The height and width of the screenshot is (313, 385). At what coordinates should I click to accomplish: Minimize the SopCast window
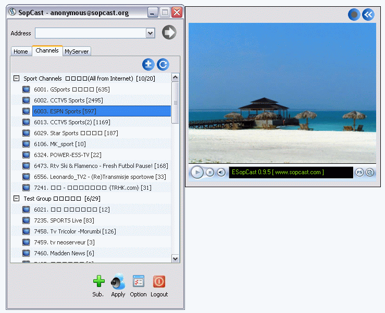[x=153, y=12]
